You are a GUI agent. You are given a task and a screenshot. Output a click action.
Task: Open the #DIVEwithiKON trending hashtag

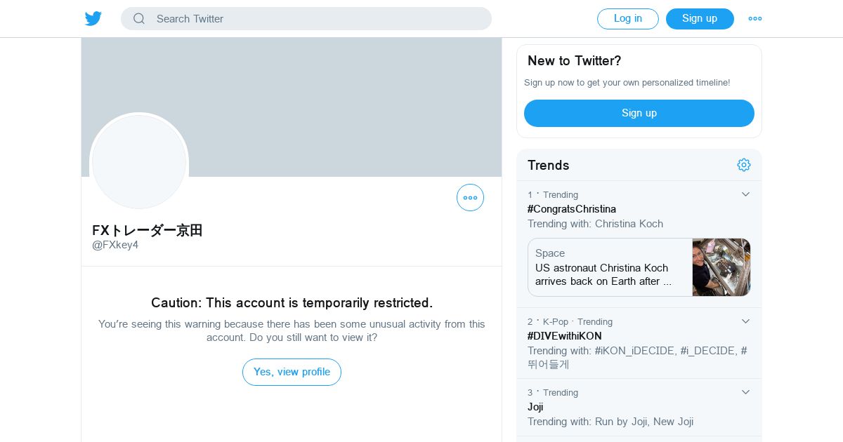pos(565,336)
